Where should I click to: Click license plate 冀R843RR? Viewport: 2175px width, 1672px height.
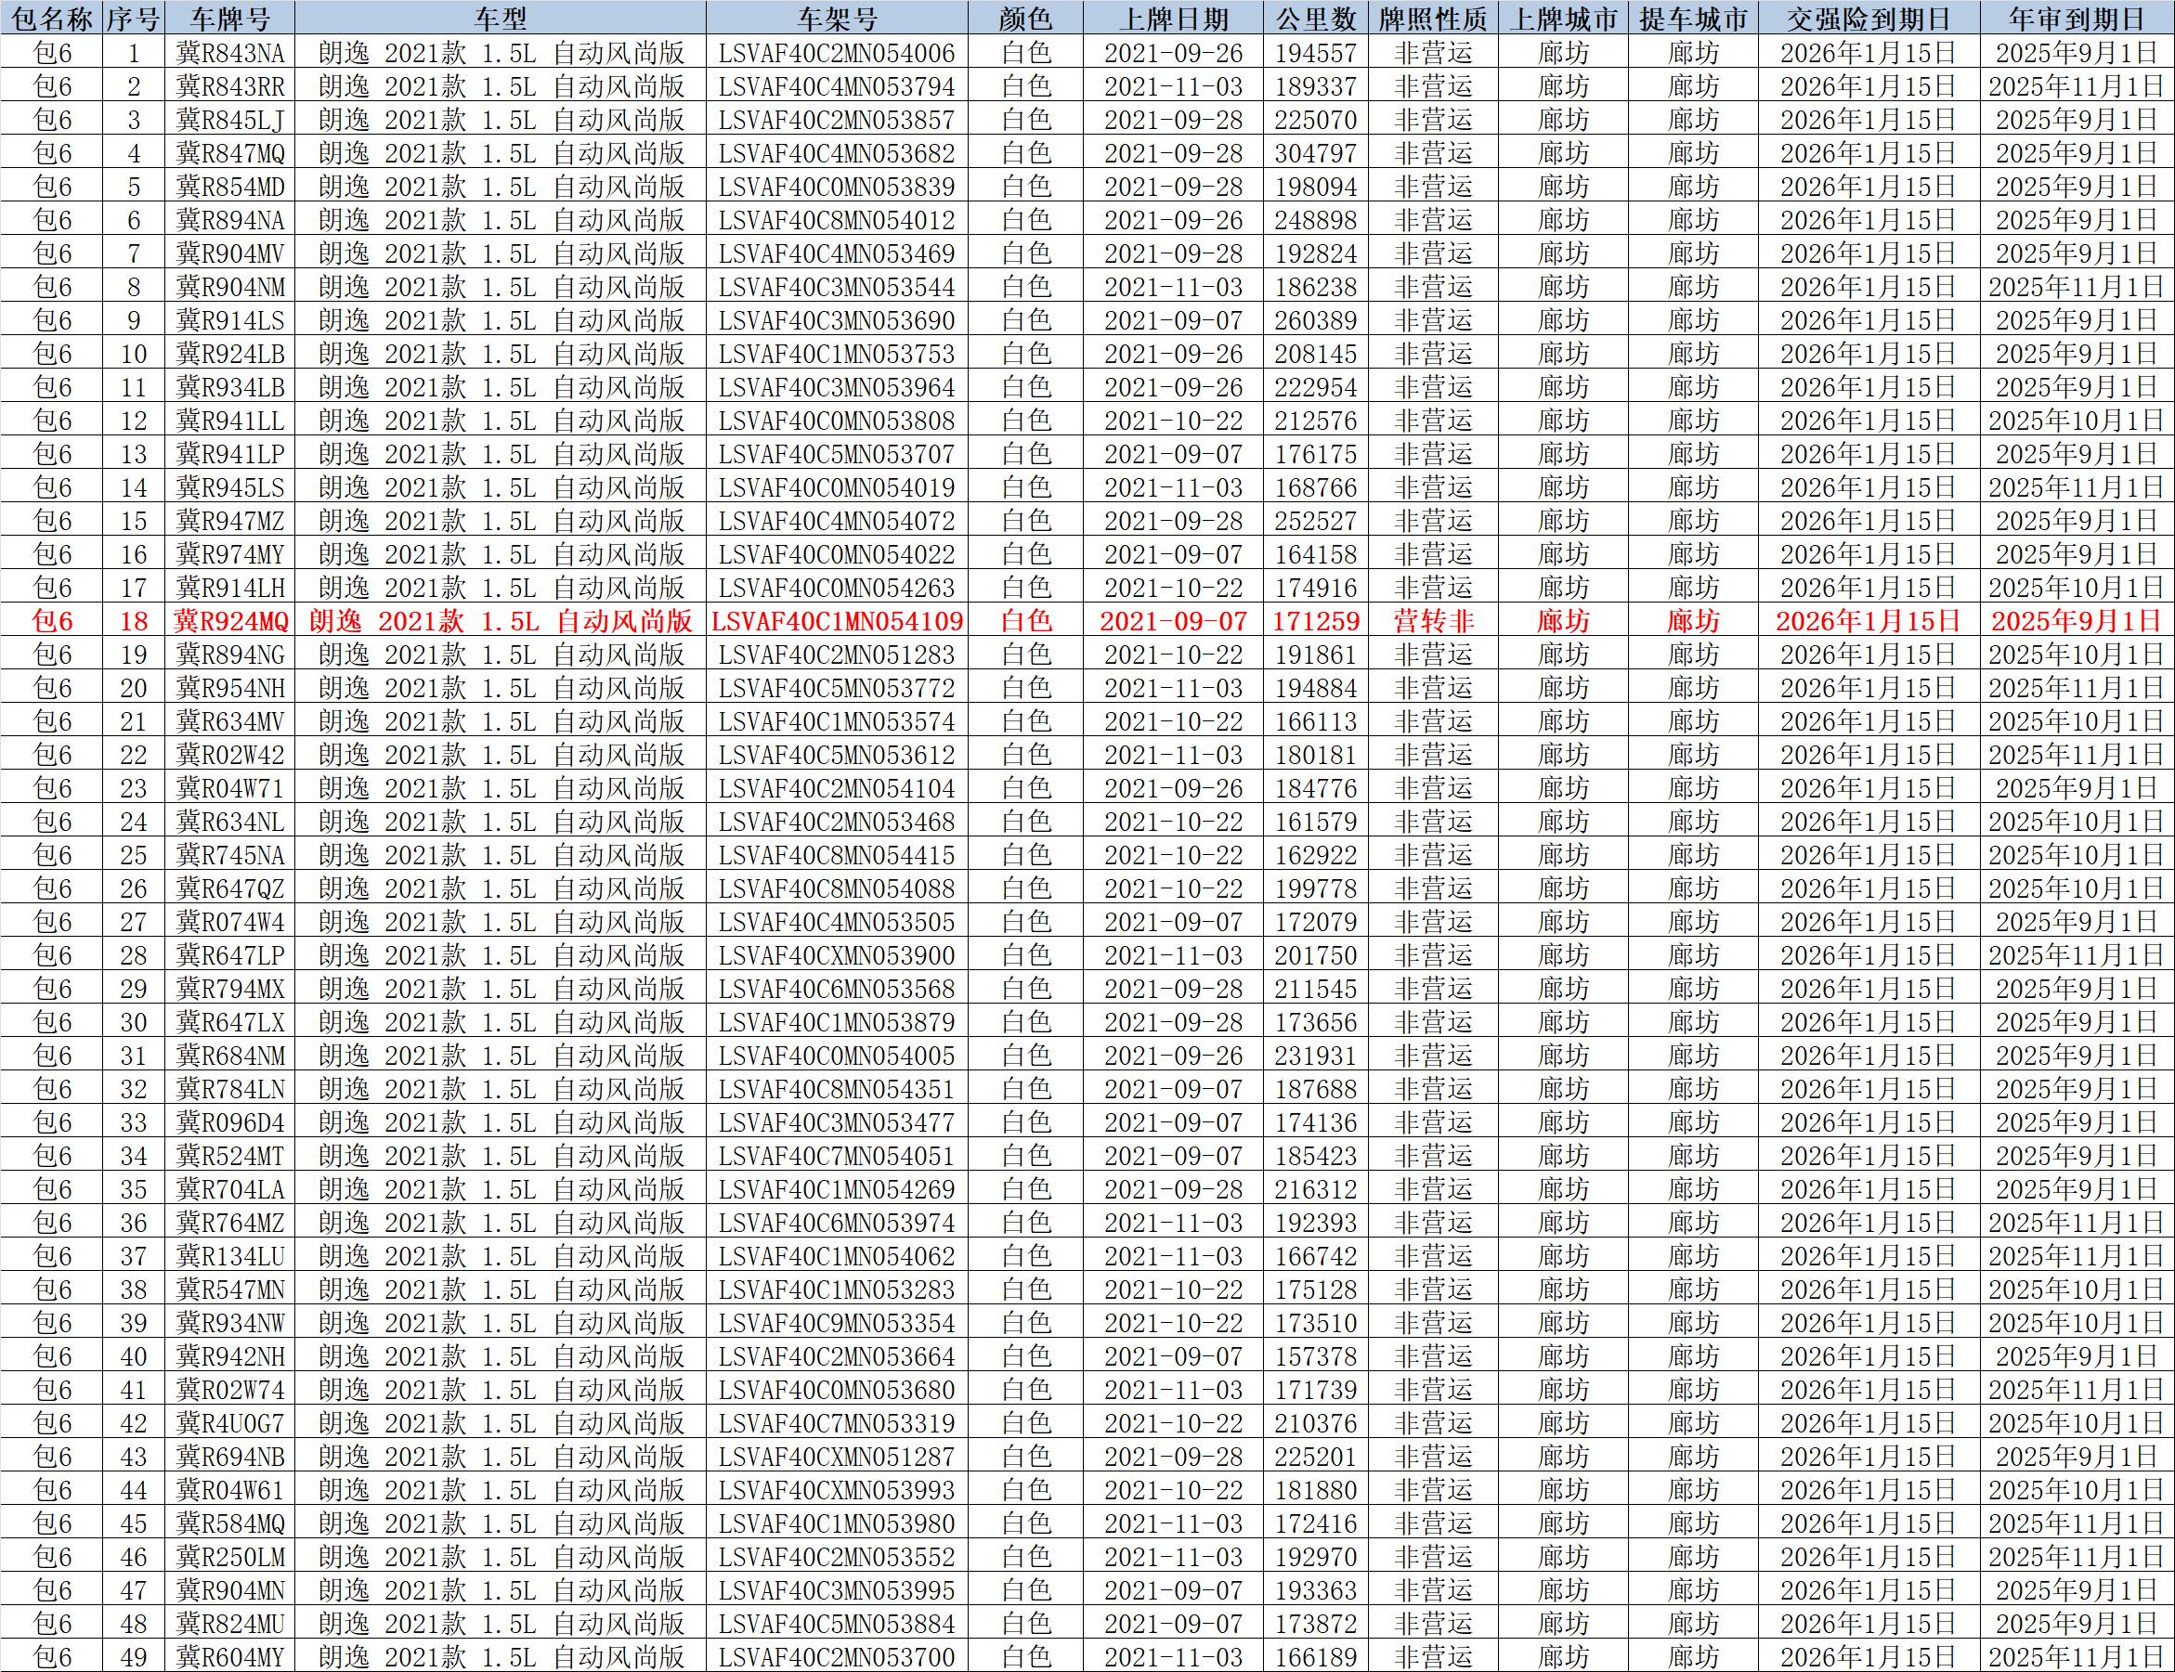coord(230,86)
